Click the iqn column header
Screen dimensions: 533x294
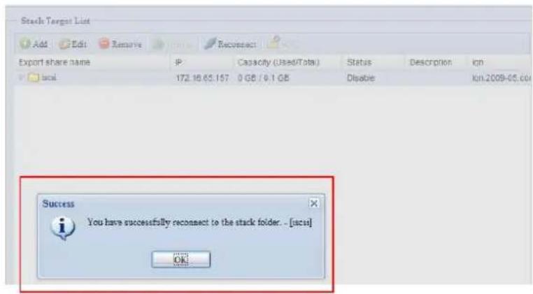point(478,62)
